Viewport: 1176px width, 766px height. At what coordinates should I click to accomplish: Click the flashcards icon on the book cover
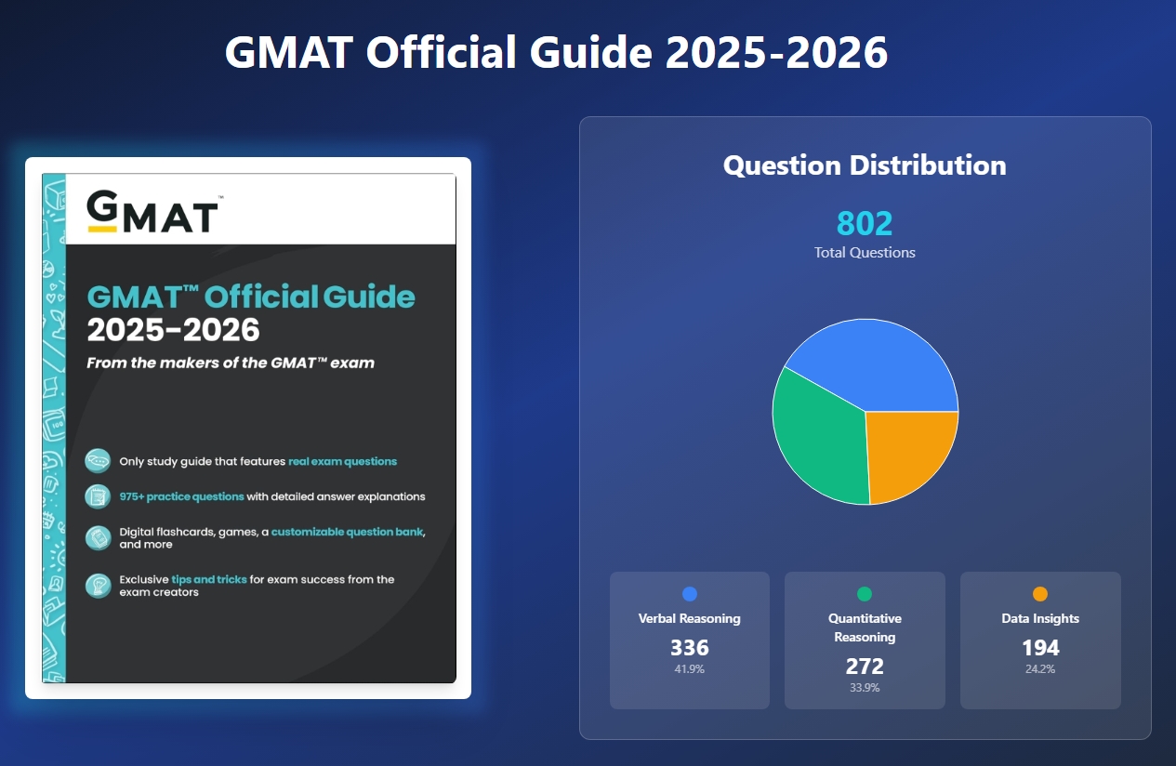tap(98, 537)
